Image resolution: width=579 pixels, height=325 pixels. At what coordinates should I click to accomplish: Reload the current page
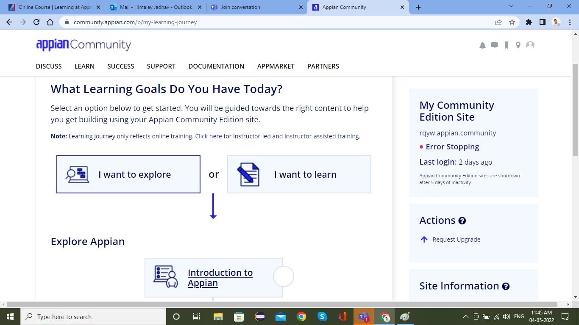coord(36,22)
